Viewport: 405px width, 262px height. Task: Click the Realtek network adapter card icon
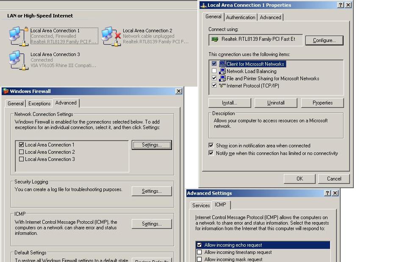click(215, 39)
